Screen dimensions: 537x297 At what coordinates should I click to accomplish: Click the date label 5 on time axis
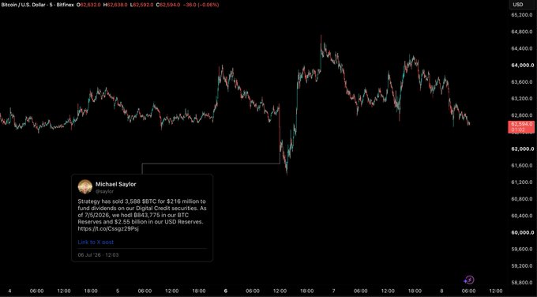(118, 291)
